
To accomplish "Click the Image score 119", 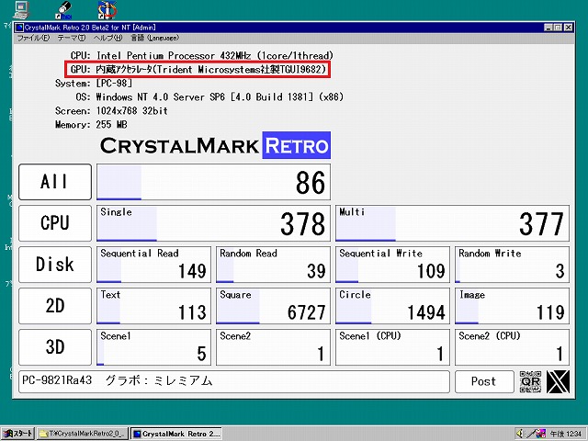I will coord(550,312).
